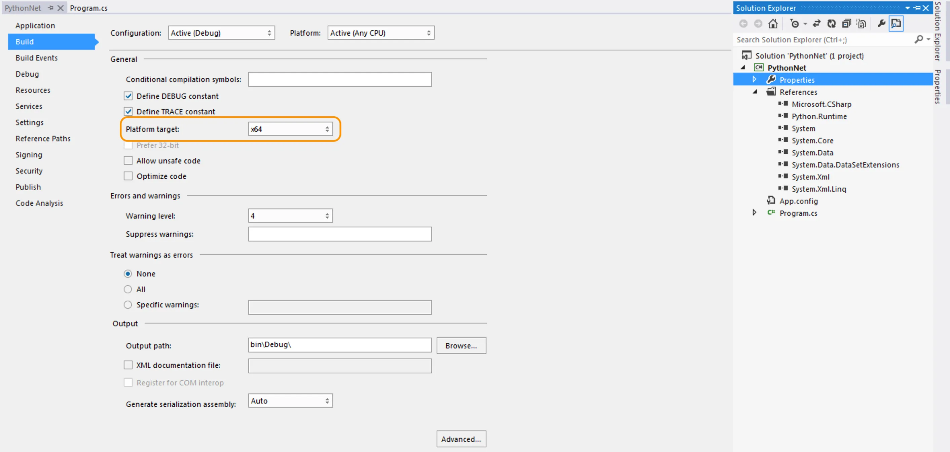The image size is (950, 452).
Task: Click the Advanced... button
Action: pyautogui.click(x=461, y=439)
